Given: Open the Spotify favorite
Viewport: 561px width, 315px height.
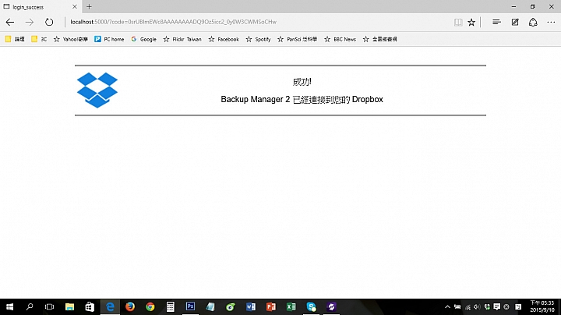Looking at the screenshot, I should pyautogui.click(x=258, y=39).
